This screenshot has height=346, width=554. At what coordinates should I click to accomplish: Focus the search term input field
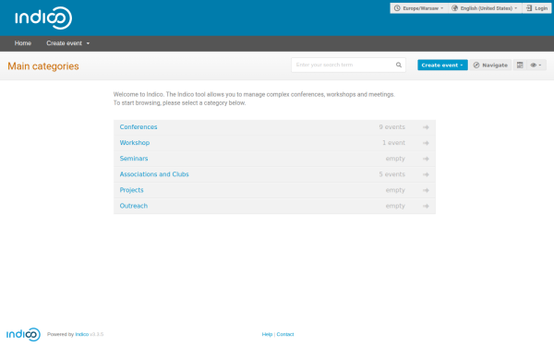point(348,65)
